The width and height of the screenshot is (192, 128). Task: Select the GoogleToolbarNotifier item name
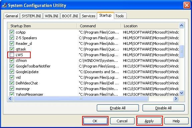[x=33, y=66]
